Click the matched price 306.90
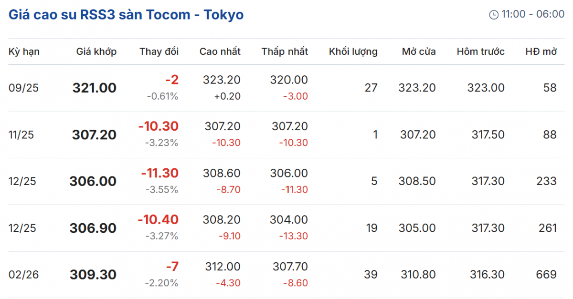Viewport: 573px width, 299px height. point(93,228)
